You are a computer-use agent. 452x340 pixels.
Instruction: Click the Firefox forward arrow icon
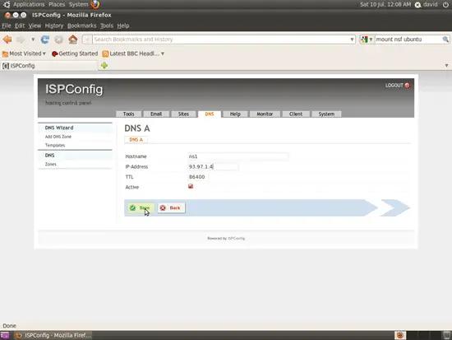pyautogui.click(x=21, y=40)
